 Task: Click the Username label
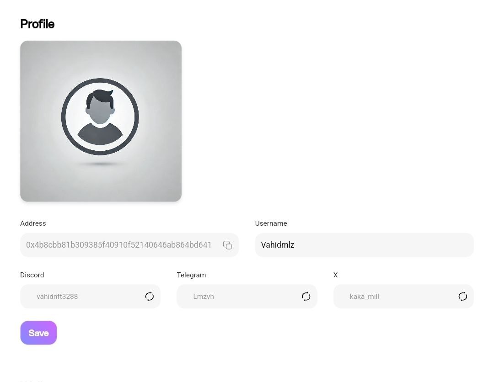(271, 223)
